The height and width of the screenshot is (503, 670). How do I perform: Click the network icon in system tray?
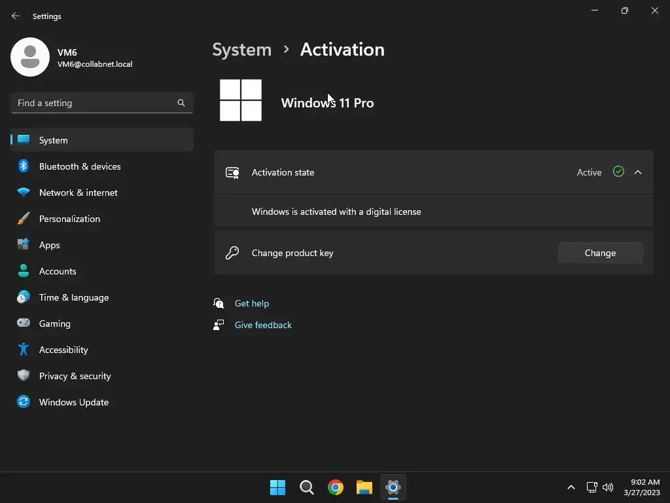tap(591, 487)
